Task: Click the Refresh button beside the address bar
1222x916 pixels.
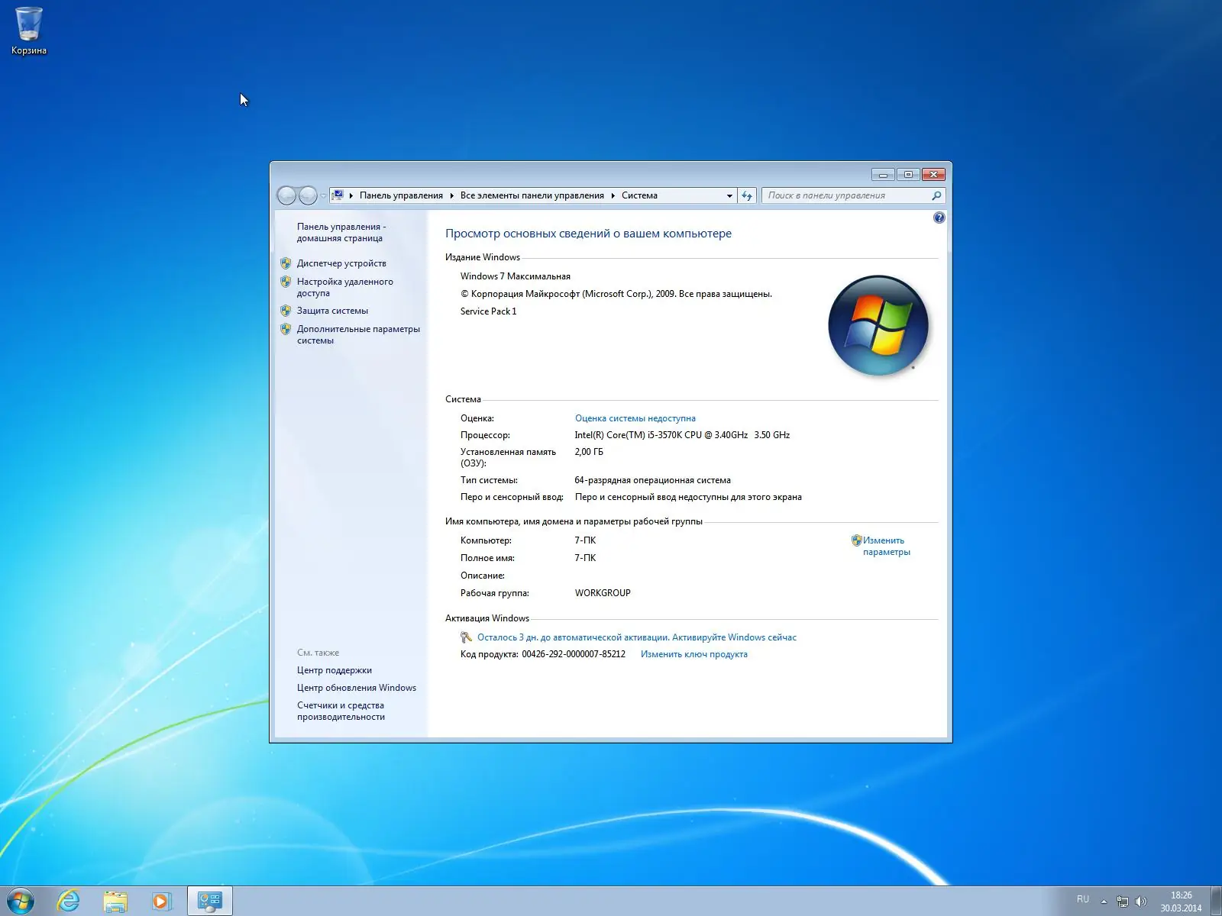Action: pyautogui.click(x=746, y=195)
